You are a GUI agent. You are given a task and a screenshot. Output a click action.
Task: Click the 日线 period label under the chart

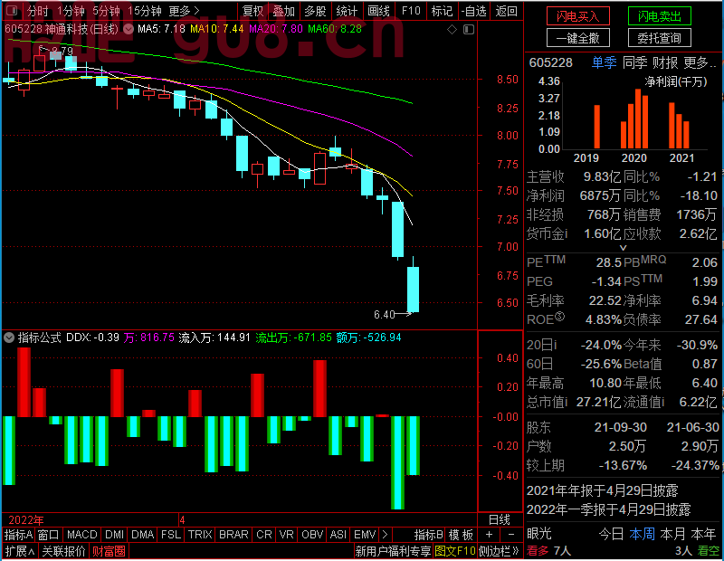click(x=500, y=520)
